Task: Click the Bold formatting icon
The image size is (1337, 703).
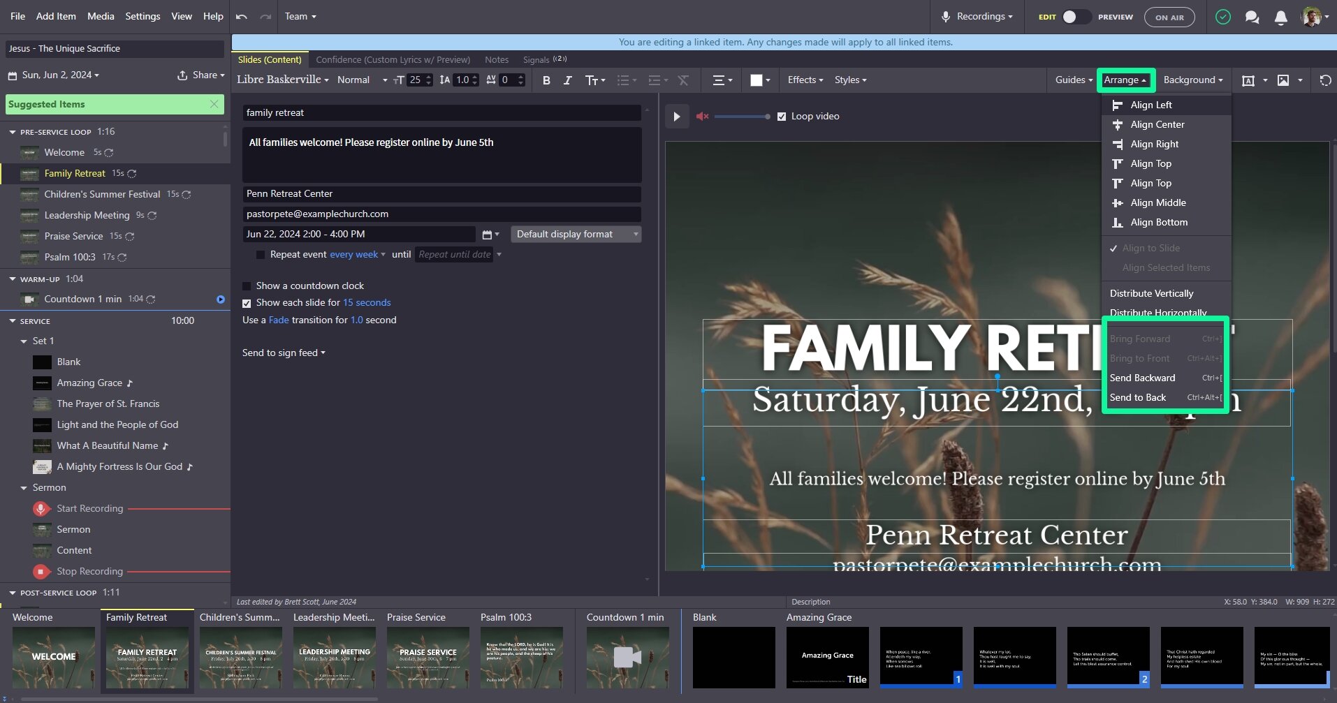Action: click(x=546, y=80)
